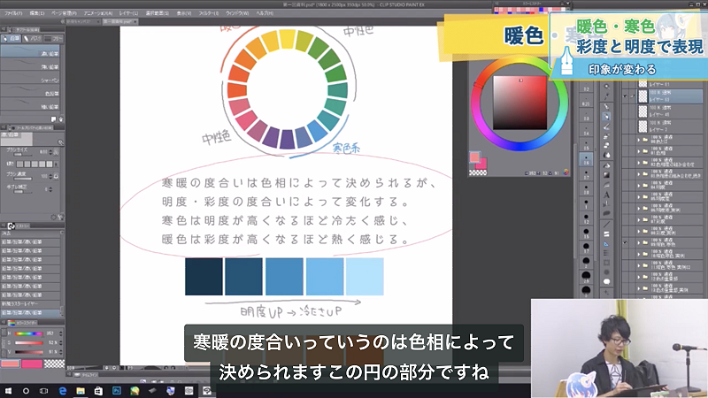Expand layer folder 11

click(x=639, y=265)
